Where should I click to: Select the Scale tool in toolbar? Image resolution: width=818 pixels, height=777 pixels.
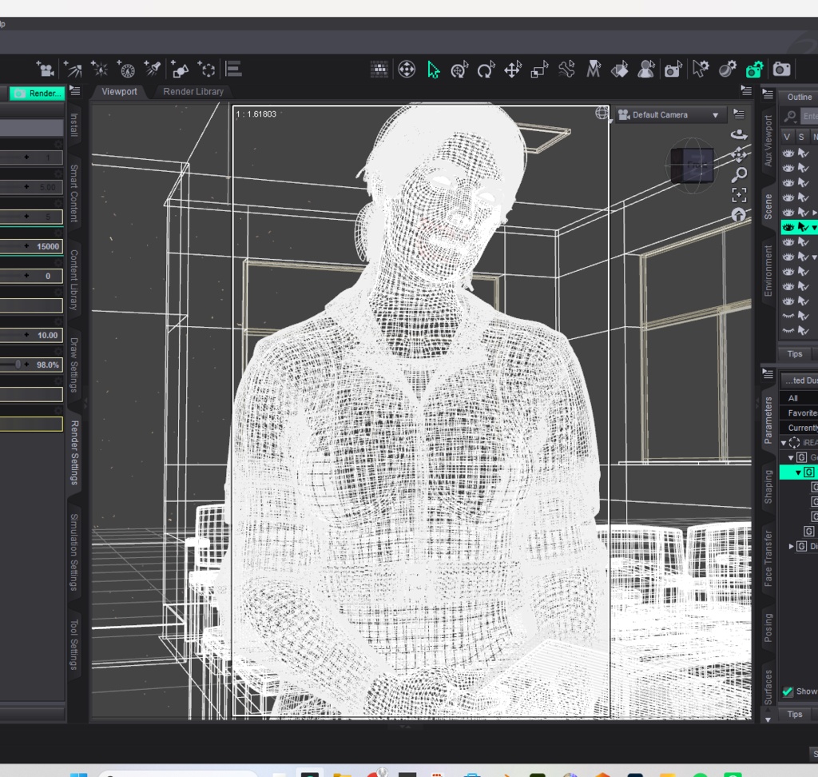[x=540, y=70]
